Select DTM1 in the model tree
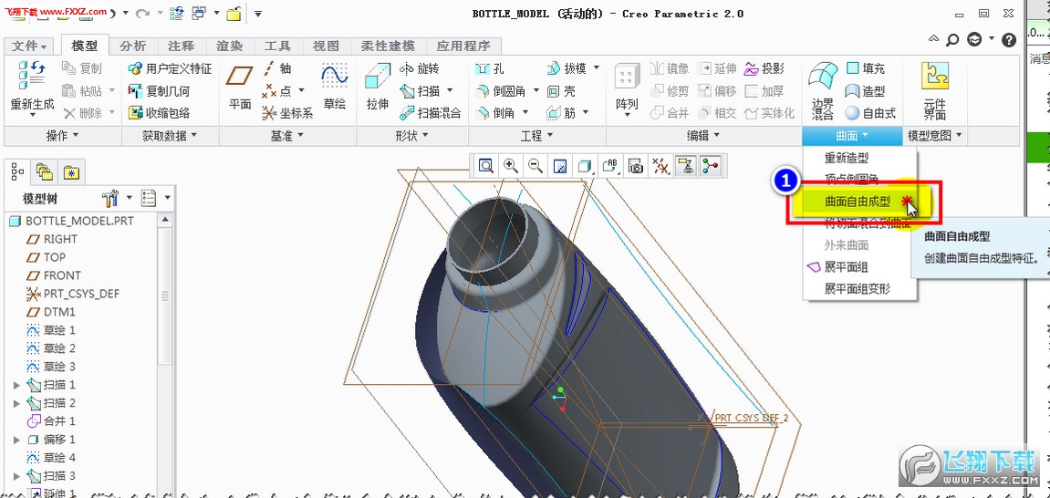The height and width of the screenshot is (498, 1050). pos(59,312)
